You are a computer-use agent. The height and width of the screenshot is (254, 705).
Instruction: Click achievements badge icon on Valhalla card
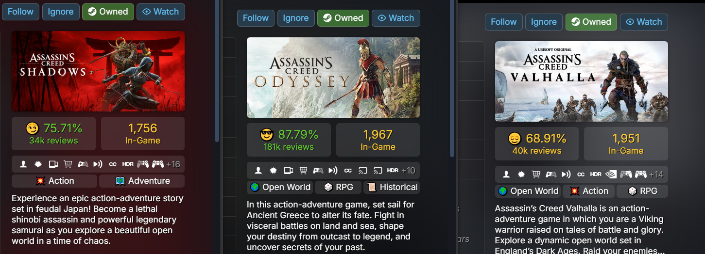click(x=521, y=175)
